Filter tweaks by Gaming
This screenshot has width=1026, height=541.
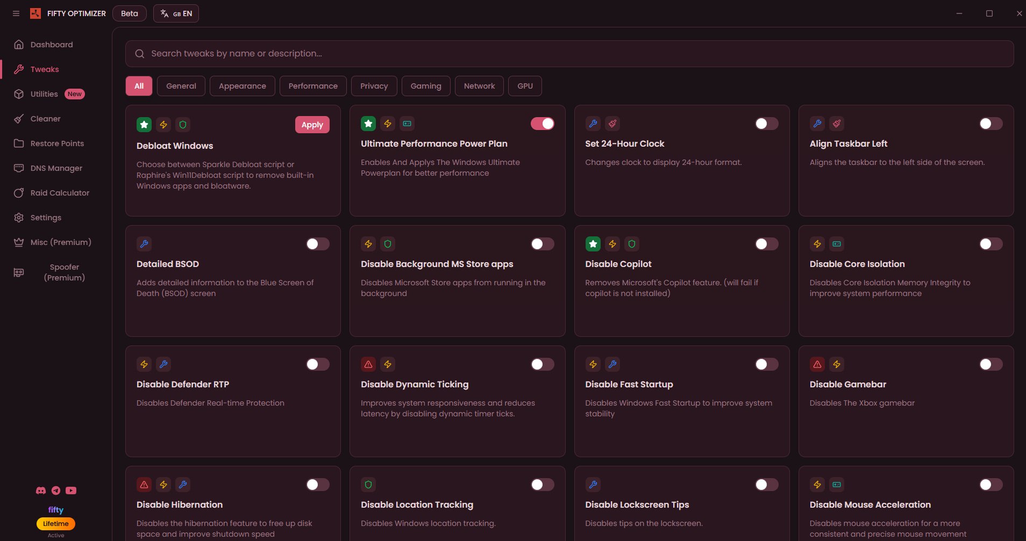click(x=426, y=86)
